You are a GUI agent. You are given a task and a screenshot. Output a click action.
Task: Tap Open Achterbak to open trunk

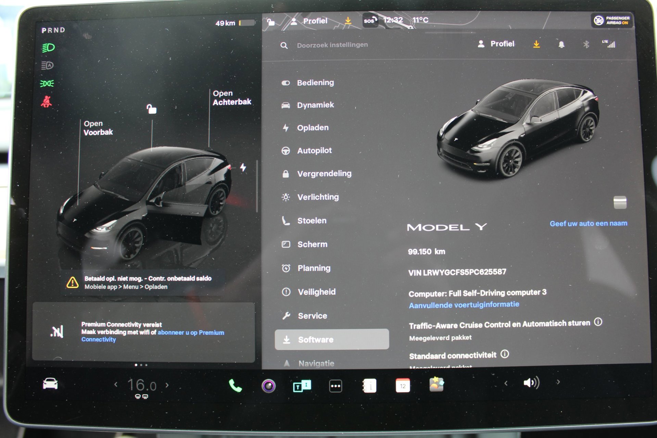(232, 98)
